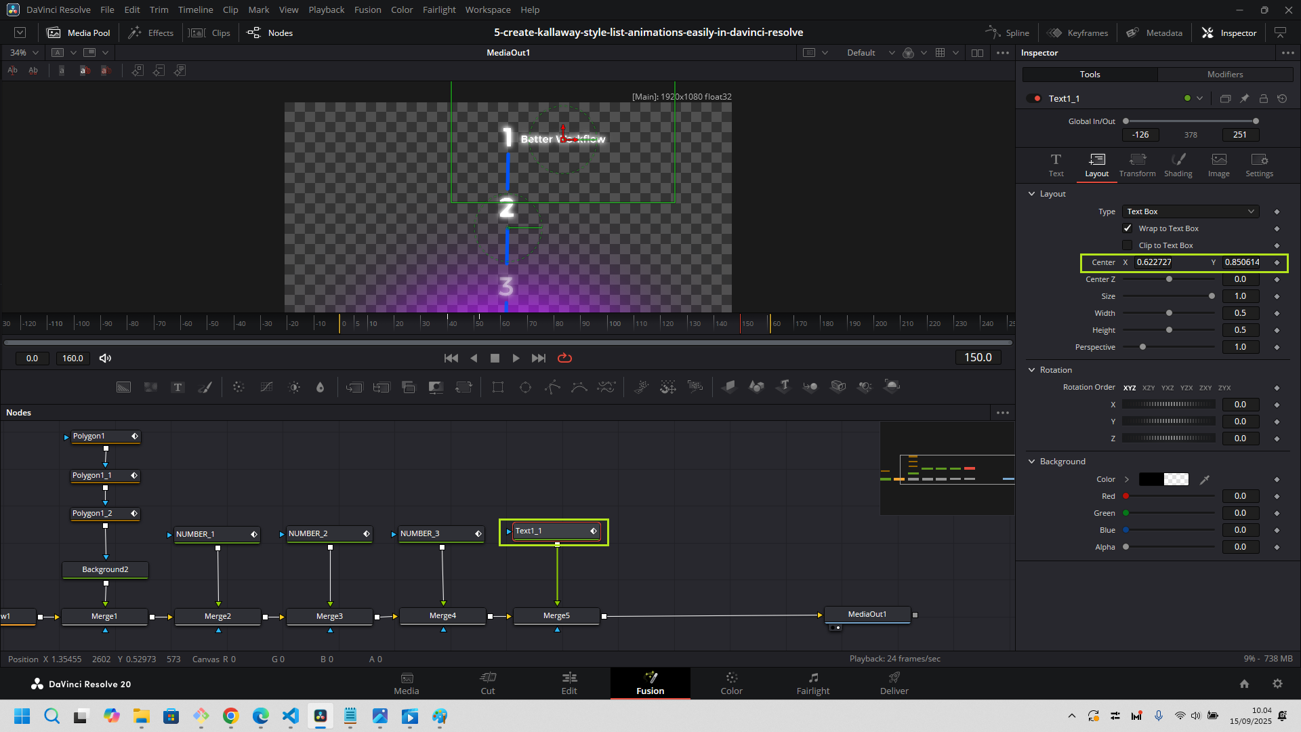Select the Paint brush tool icon
1301x732 pixels.
click(205, 387)
